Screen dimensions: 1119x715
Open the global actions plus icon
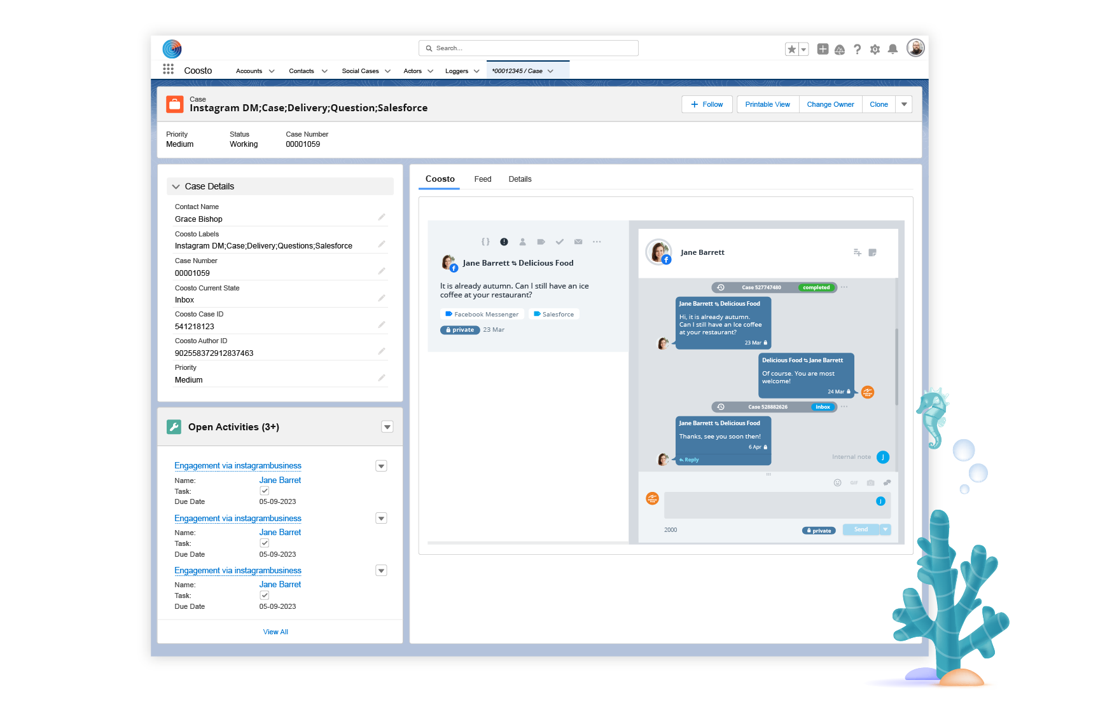[x=823, y=49]
